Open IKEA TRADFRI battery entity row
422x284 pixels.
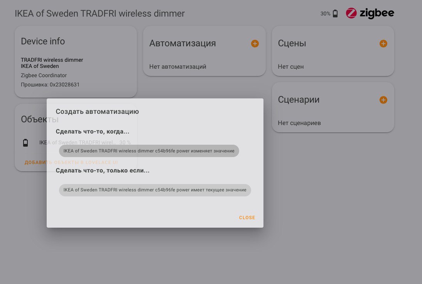pos(76,143)
